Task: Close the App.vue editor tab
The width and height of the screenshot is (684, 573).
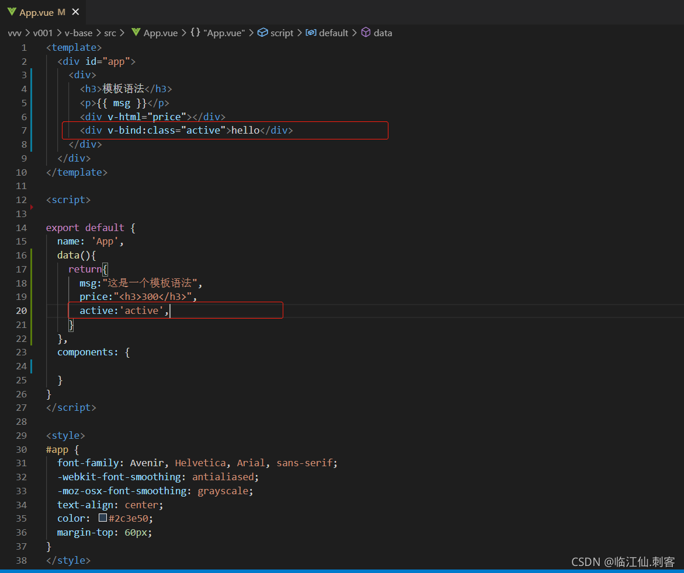Action: click(x=75, y=12)
